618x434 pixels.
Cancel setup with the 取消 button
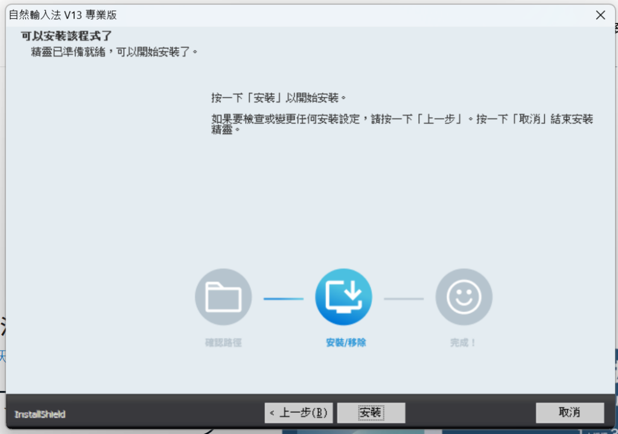click(x=570, y=412)
